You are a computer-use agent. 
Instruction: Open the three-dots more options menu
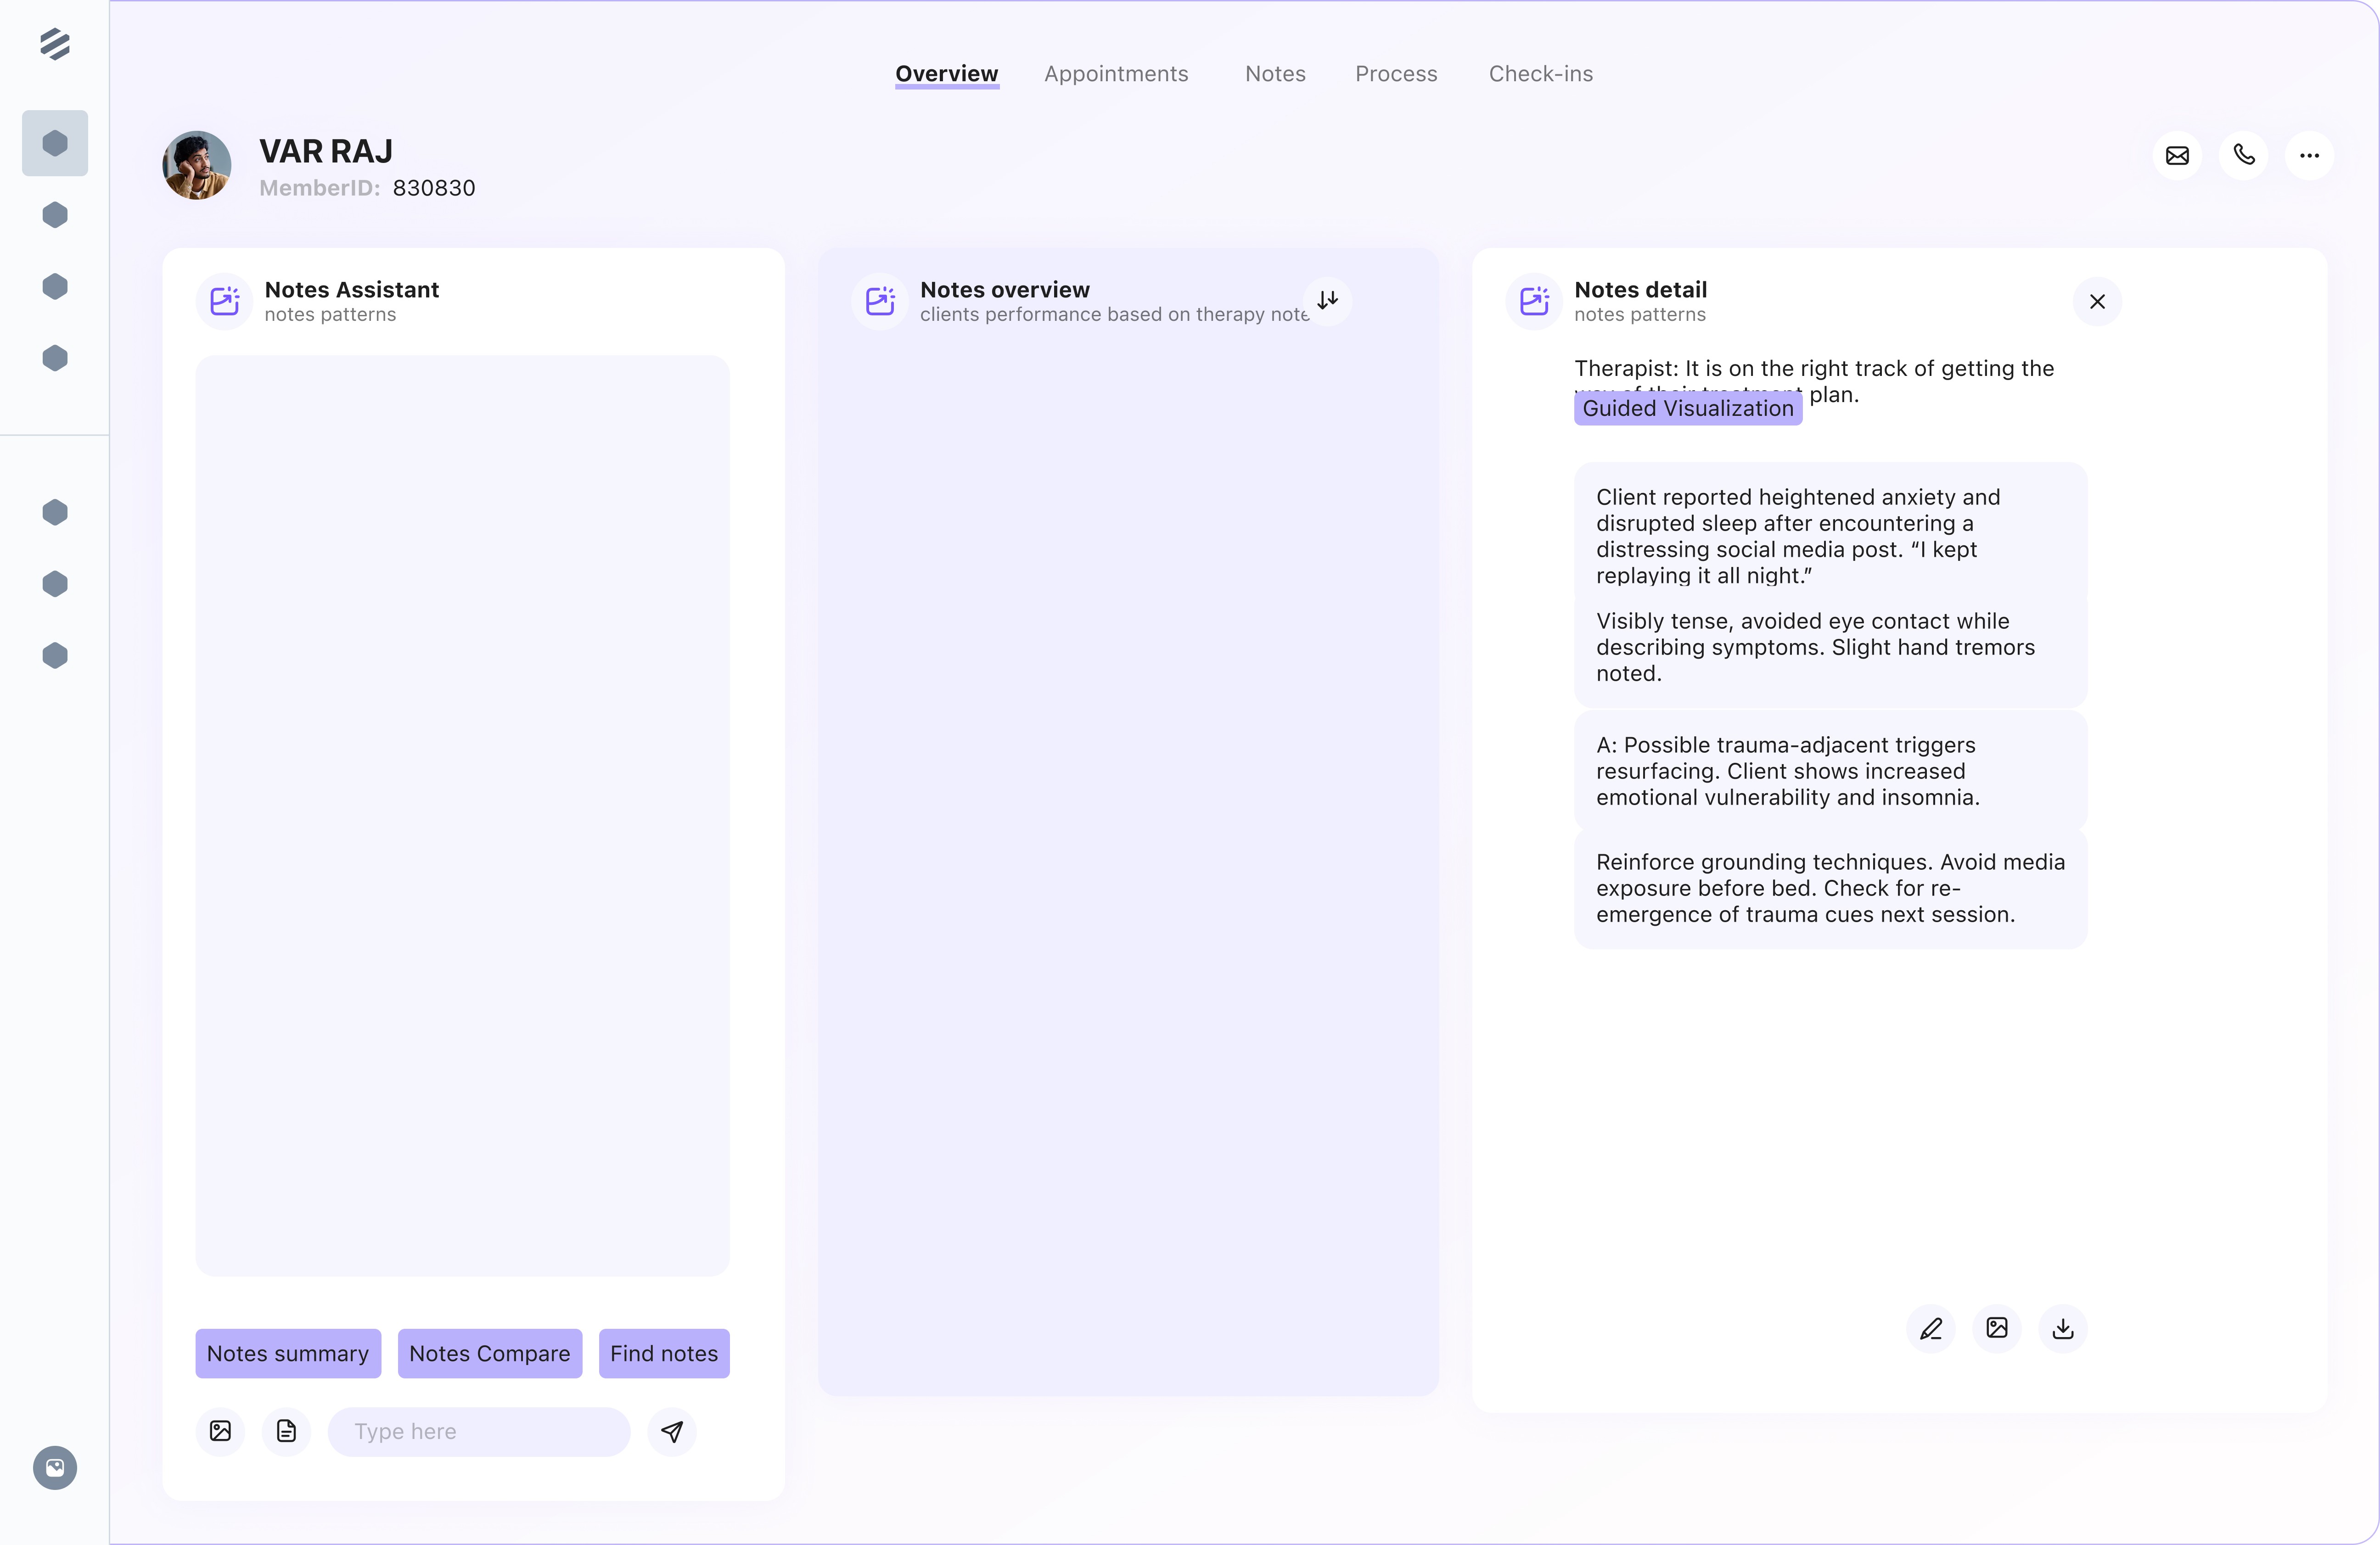click(x=2309, y=156)
